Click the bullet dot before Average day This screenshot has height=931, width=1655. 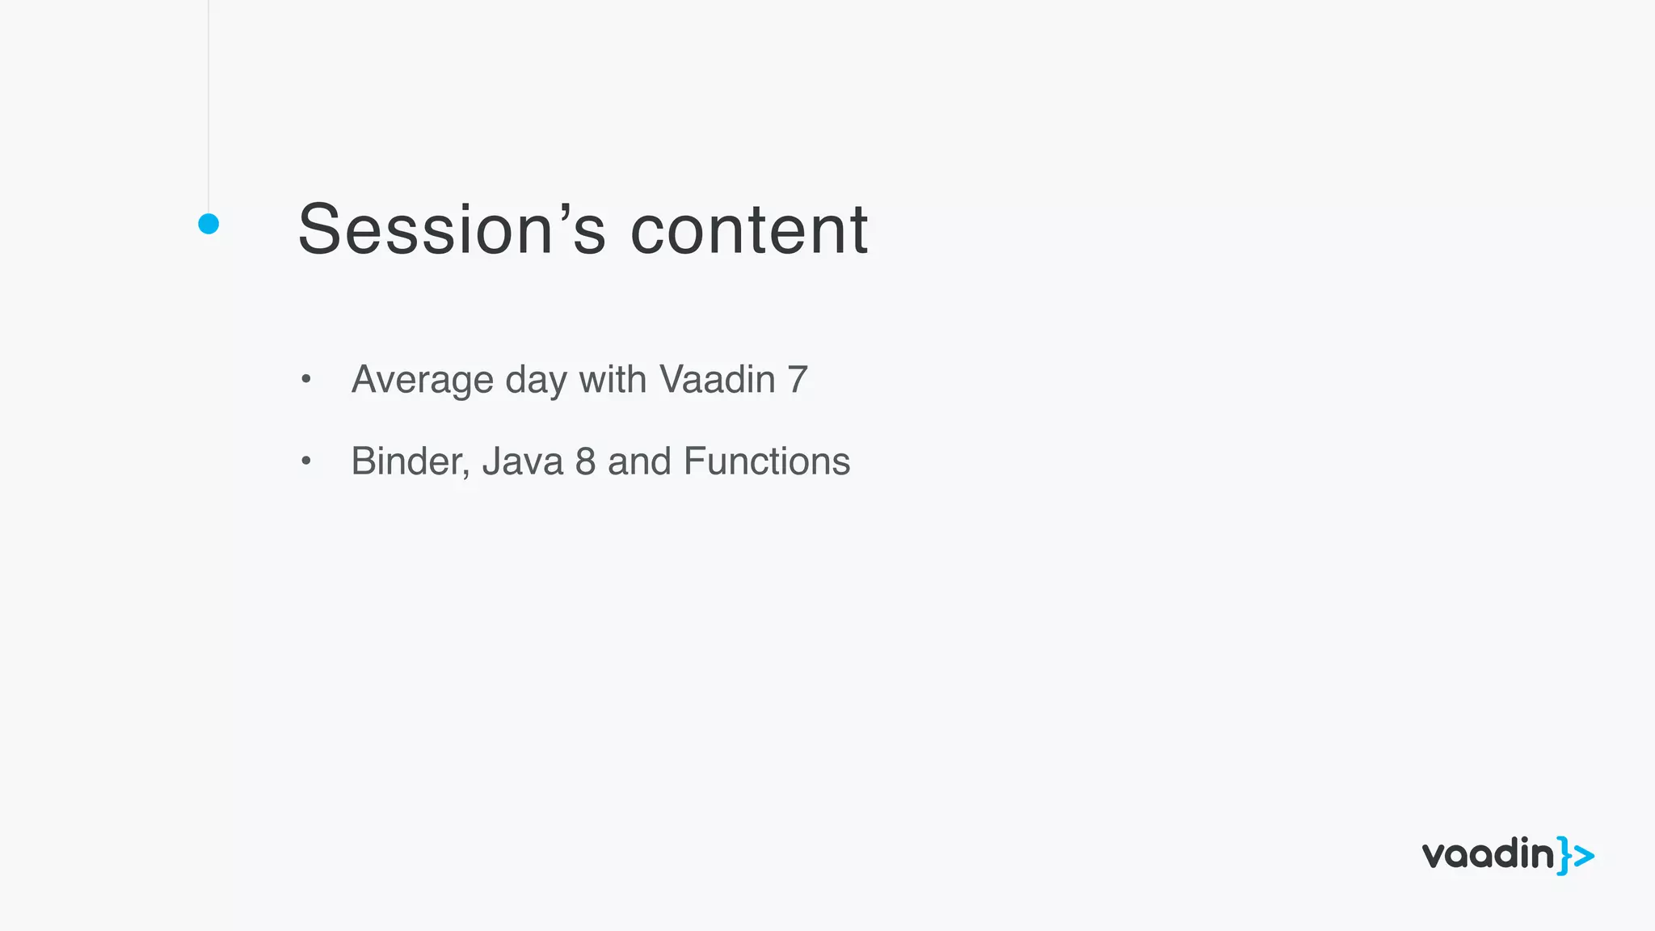[x=305, y=379]
